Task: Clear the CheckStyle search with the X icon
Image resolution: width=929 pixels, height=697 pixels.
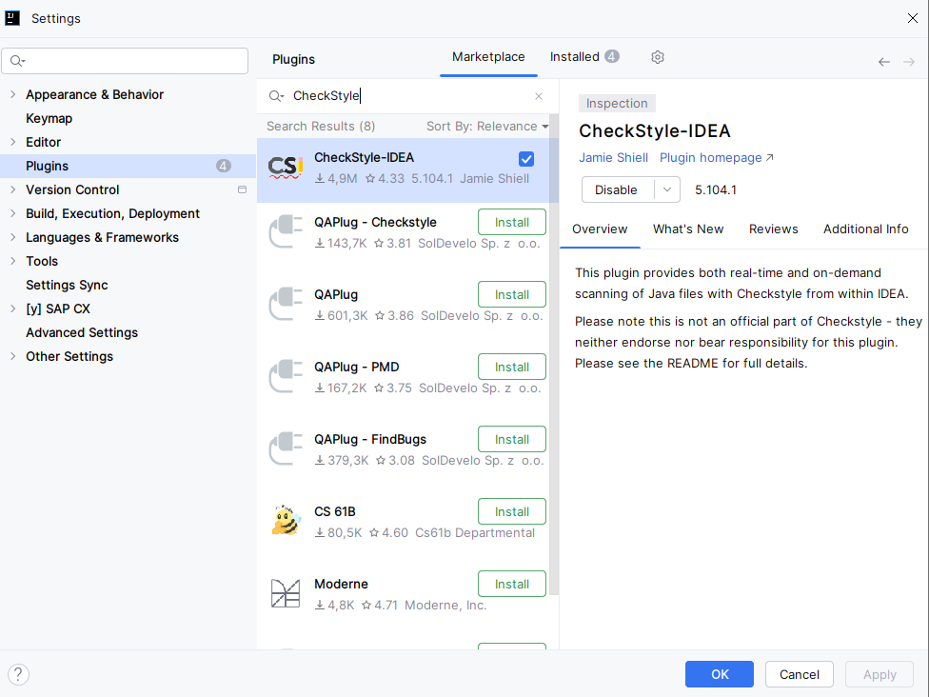Action: [x=539, y=95]
